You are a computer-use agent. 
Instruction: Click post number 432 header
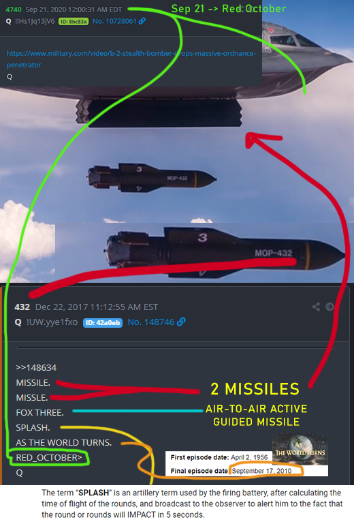tap(22, 307)
